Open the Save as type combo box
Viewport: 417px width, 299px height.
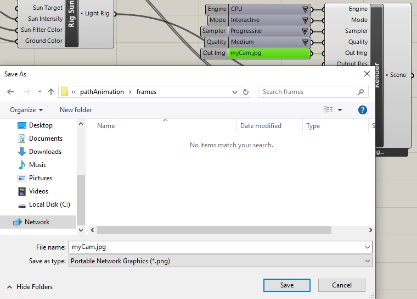(x=221, y=261)
